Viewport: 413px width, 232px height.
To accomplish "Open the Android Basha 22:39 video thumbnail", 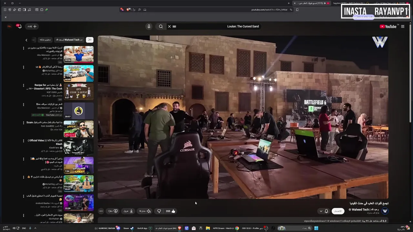I will click(x=78, y=202).
